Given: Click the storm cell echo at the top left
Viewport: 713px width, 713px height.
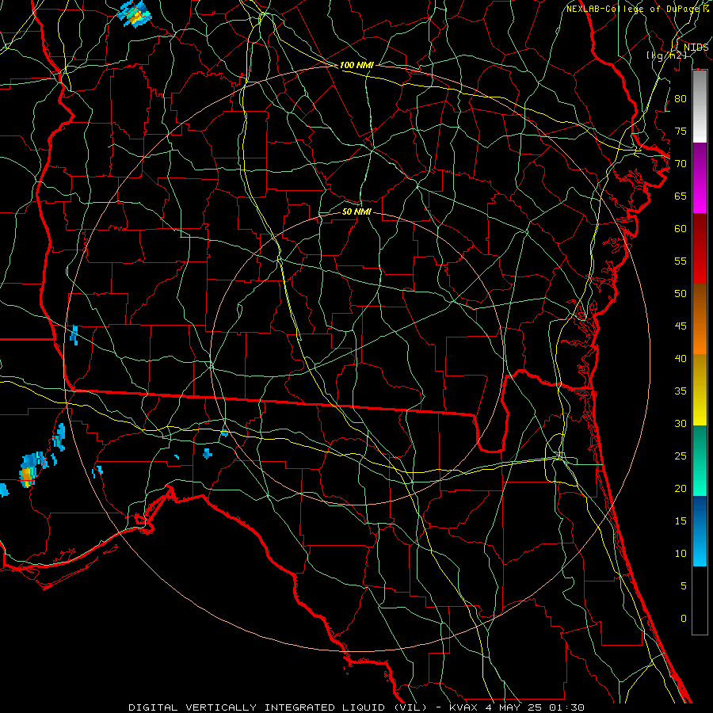Looking at the screenshot, I should click(x=135, y=14).
